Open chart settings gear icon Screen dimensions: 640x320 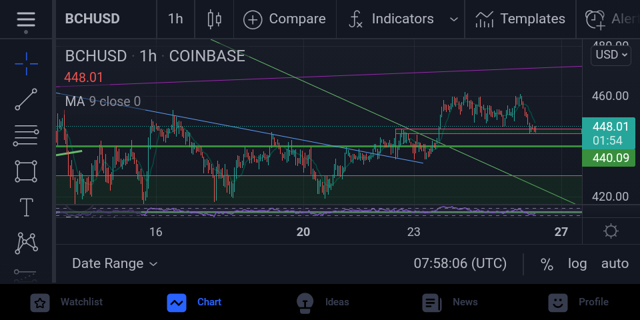(x=611, y=231)
